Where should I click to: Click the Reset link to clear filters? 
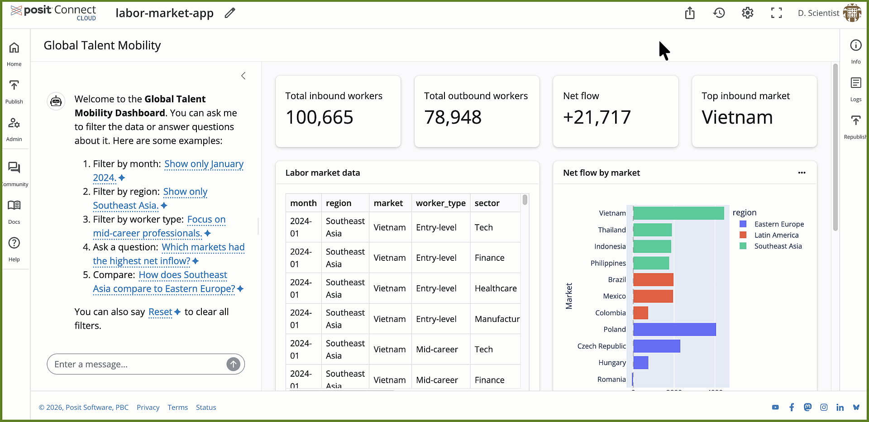(160, 312)
